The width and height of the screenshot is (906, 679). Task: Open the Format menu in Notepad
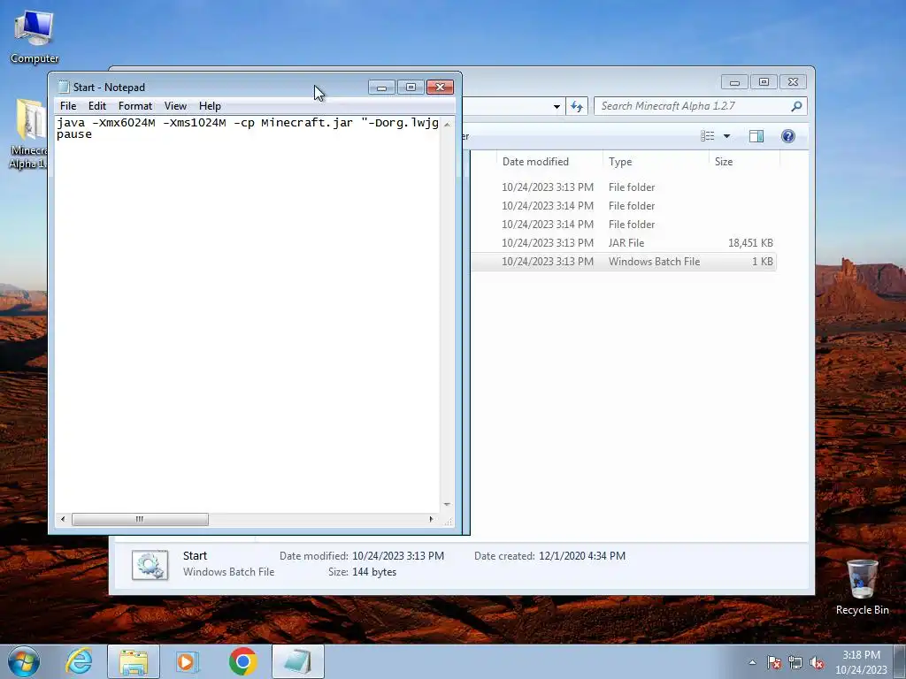tap(135, 106)
